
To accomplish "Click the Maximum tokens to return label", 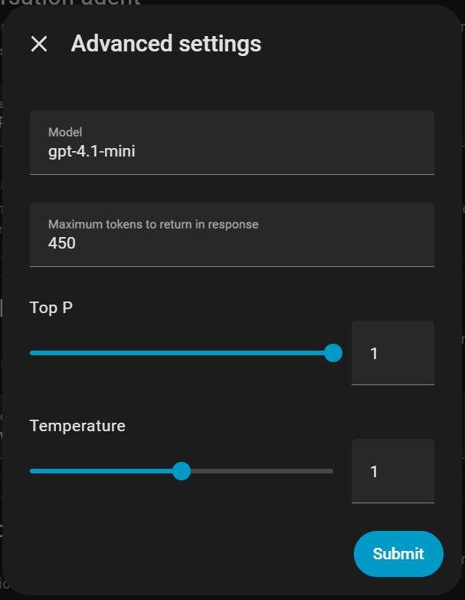I will (x=153, y=225).
